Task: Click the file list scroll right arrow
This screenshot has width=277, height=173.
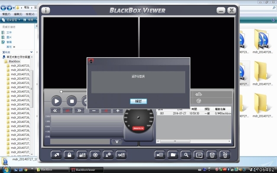Action: pyautogui.click(x=229, y=141)
